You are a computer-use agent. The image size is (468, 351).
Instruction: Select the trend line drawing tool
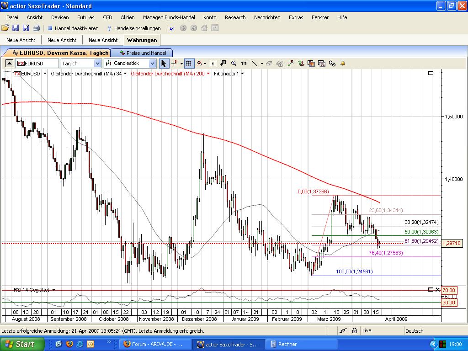pos(255,64)
